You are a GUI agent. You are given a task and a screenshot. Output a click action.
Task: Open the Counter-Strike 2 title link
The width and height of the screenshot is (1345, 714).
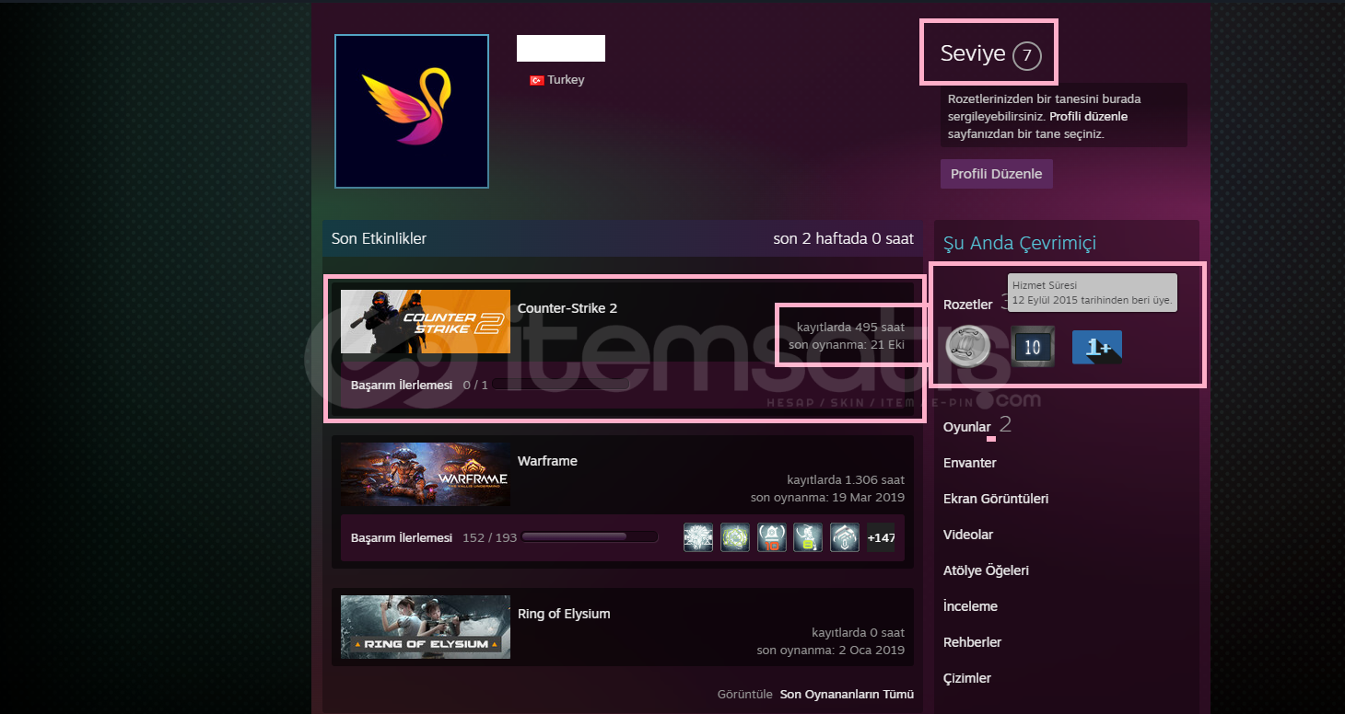[x=567, y=308]
